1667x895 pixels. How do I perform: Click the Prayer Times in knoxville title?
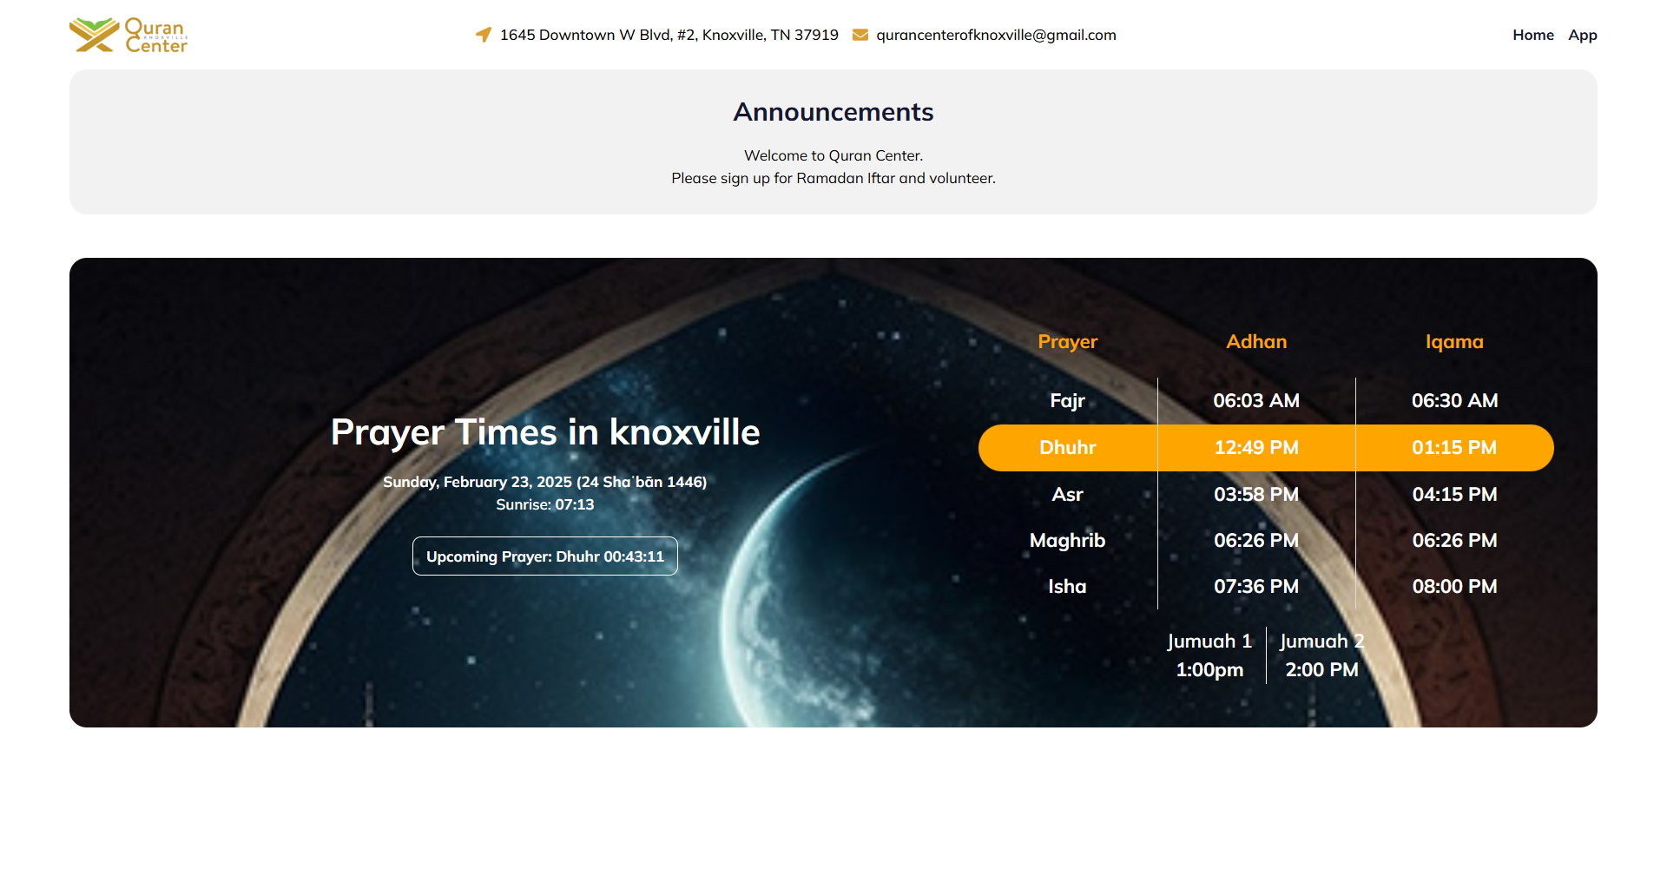544,432
